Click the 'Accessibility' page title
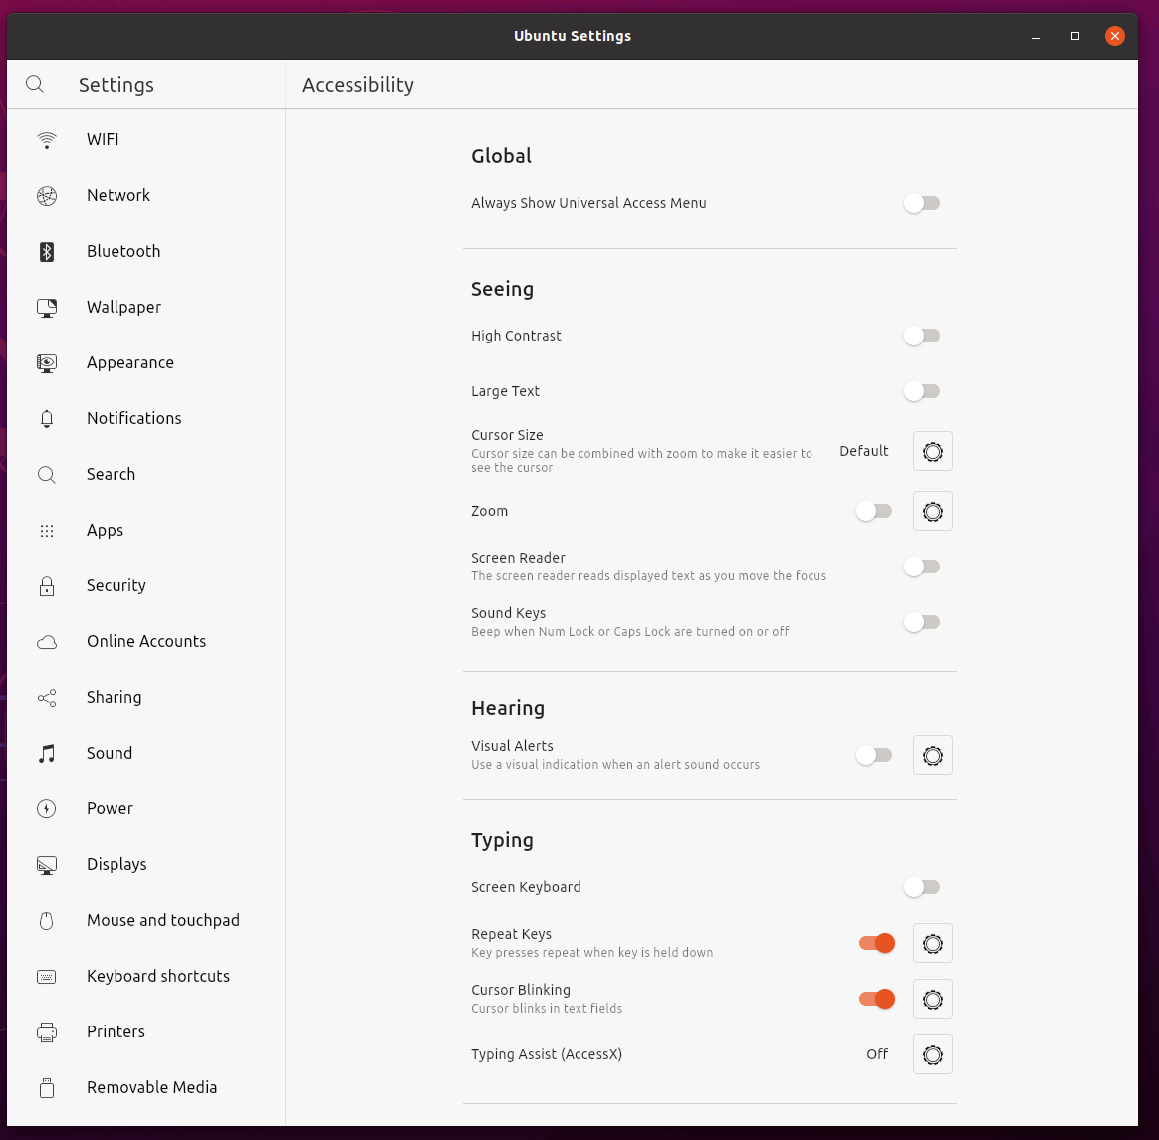 click(357, 85)
